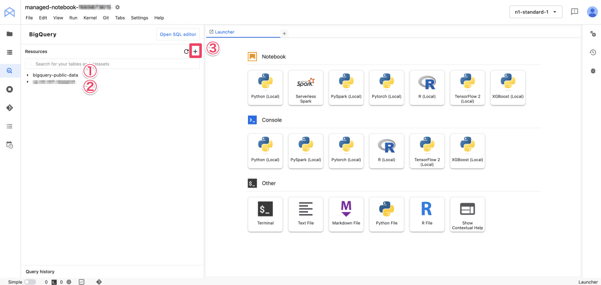
Task: Launch a Python (Local) notebook
Action: 265,87
